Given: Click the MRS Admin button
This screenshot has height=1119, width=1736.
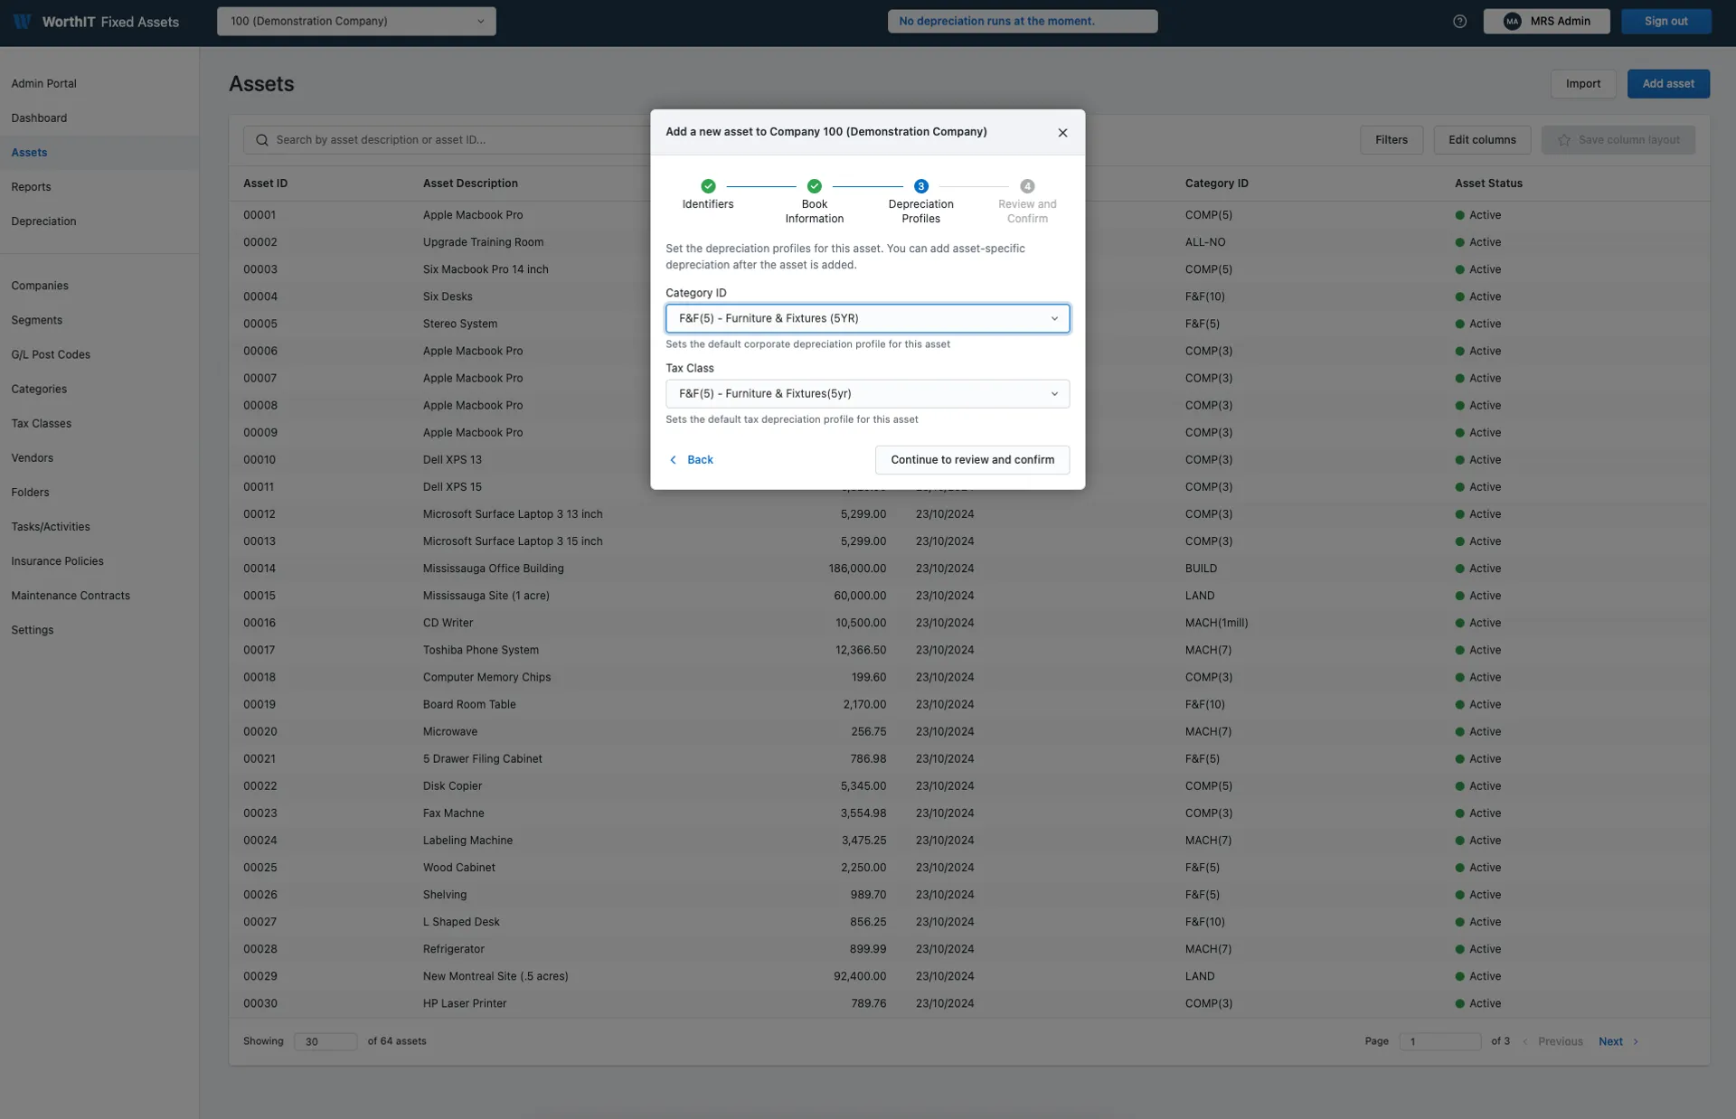Looking at the screenshot, I should tap(1546, 21).
